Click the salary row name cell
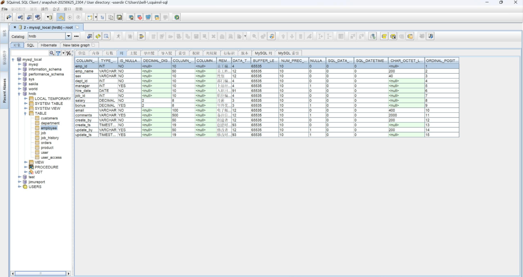523x277 pixels. tap(86, 100)
